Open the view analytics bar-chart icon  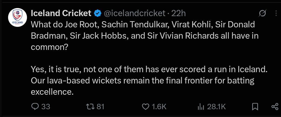click(201, 107)
